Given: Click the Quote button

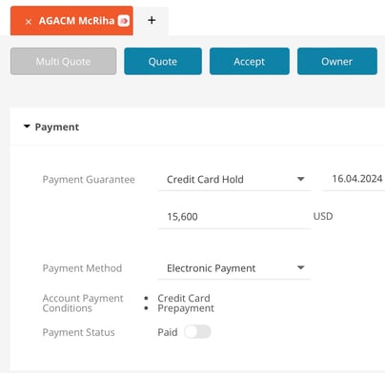Looking at the screenshot, I should point(163,61).
